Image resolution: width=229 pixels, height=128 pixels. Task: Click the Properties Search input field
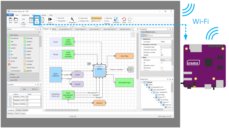pos(159,35)
